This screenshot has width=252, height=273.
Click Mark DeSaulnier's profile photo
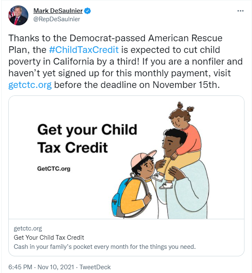[x=18, y=15]
